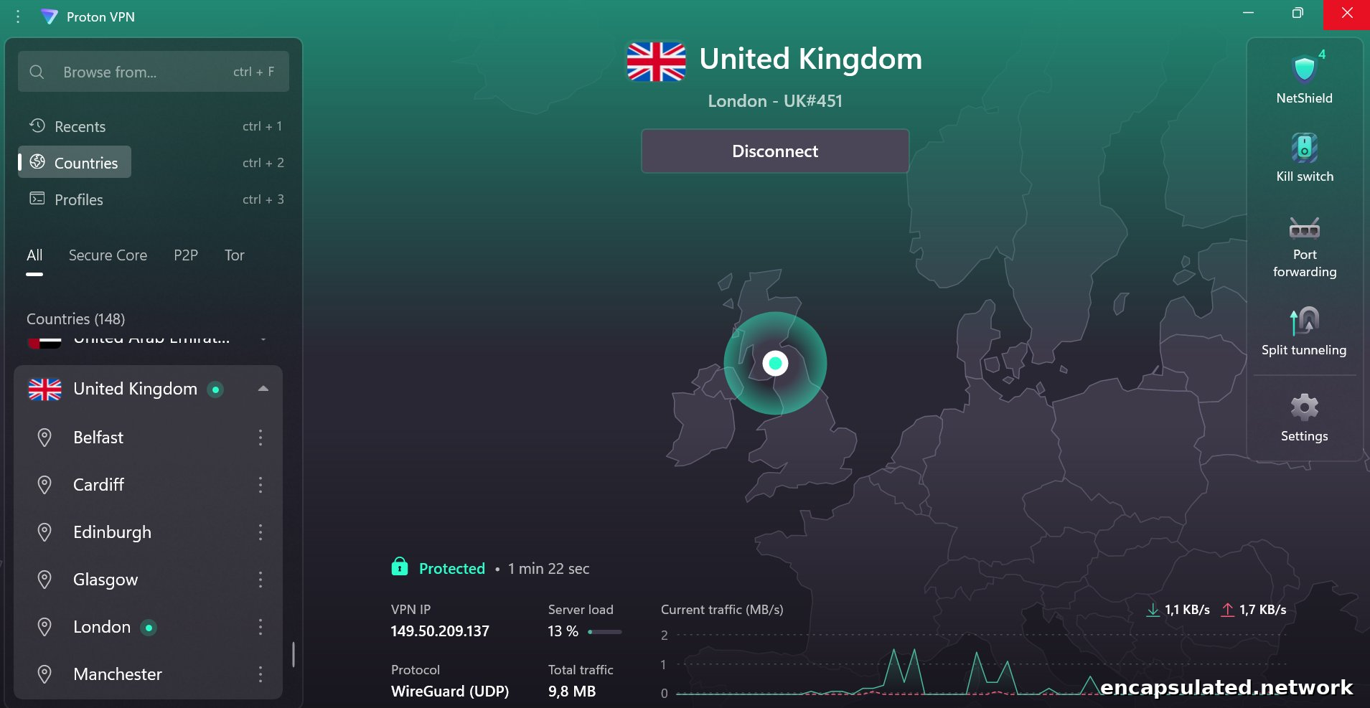Click the Manchester location pin icon
This screenshot has width=1370, height=708.
point(44,674)
